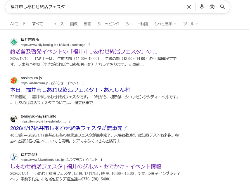
Task: Click the tomoyuki-hayashi.info site favicon
Action: click(14, 119)
